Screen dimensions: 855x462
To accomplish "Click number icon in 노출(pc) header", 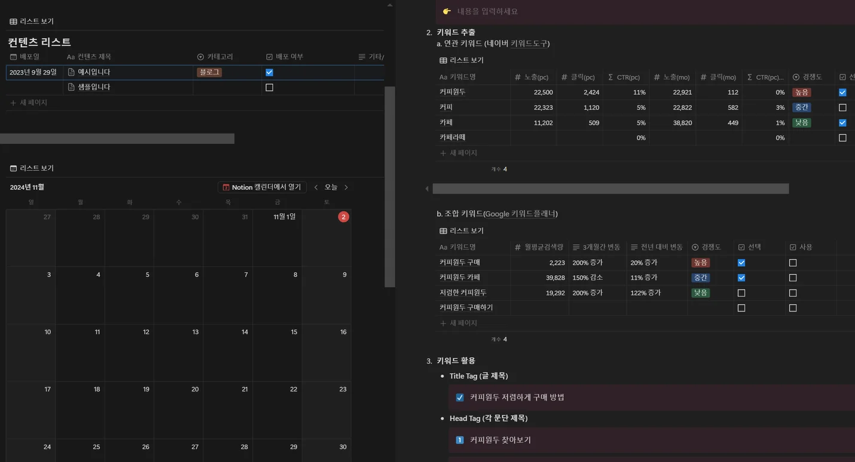I will coord(518,77).
